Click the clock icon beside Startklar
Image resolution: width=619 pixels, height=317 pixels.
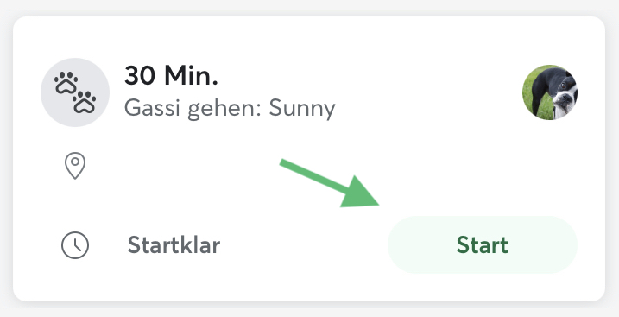[x=75, y=245]
